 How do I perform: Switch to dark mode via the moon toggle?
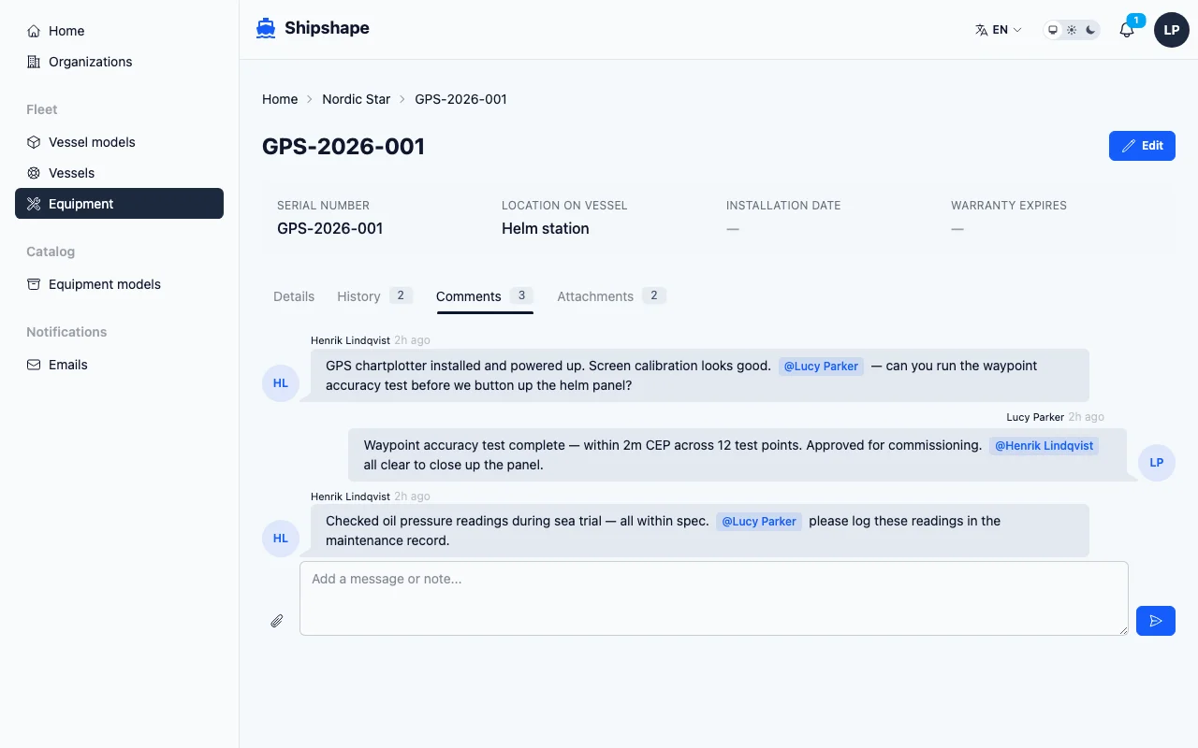(1088, 29)
